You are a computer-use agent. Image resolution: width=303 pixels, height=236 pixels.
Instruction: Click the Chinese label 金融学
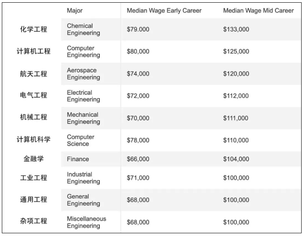pos(34,159)
